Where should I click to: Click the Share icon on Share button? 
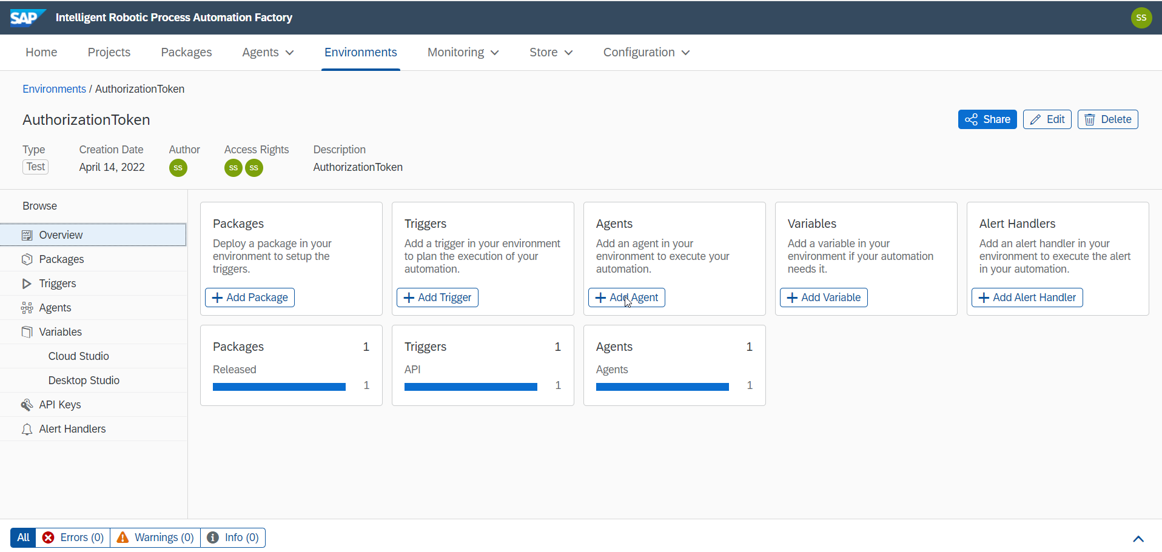971,119
